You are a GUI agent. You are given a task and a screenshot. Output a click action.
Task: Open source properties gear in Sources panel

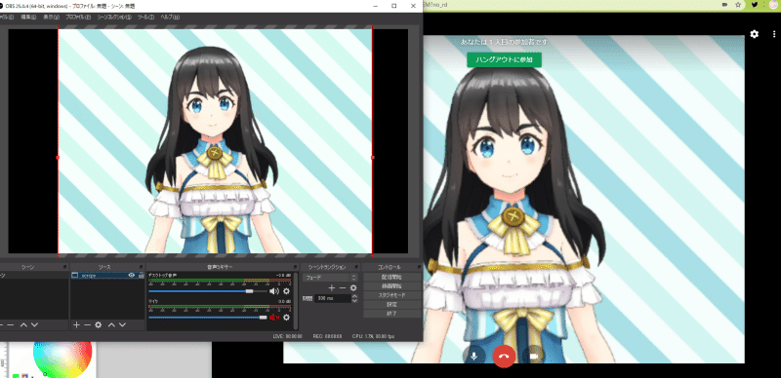click(99, 324)
